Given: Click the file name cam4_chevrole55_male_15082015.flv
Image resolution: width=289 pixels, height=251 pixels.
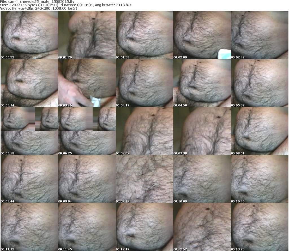Looking at the screenshot, I should (41, 2).
